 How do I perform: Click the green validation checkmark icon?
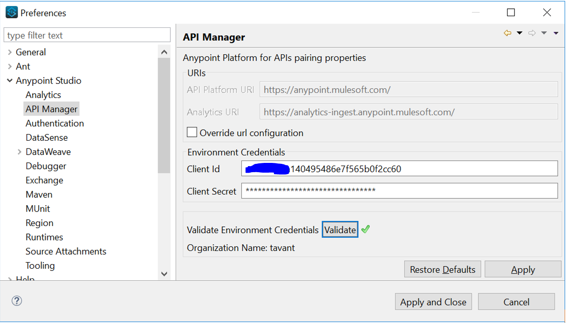point(365,229)
